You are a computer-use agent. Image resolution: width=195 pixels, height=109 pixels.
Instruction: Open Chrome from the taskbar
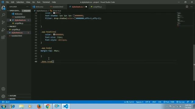pyautogui.click(x=48, y=106)
